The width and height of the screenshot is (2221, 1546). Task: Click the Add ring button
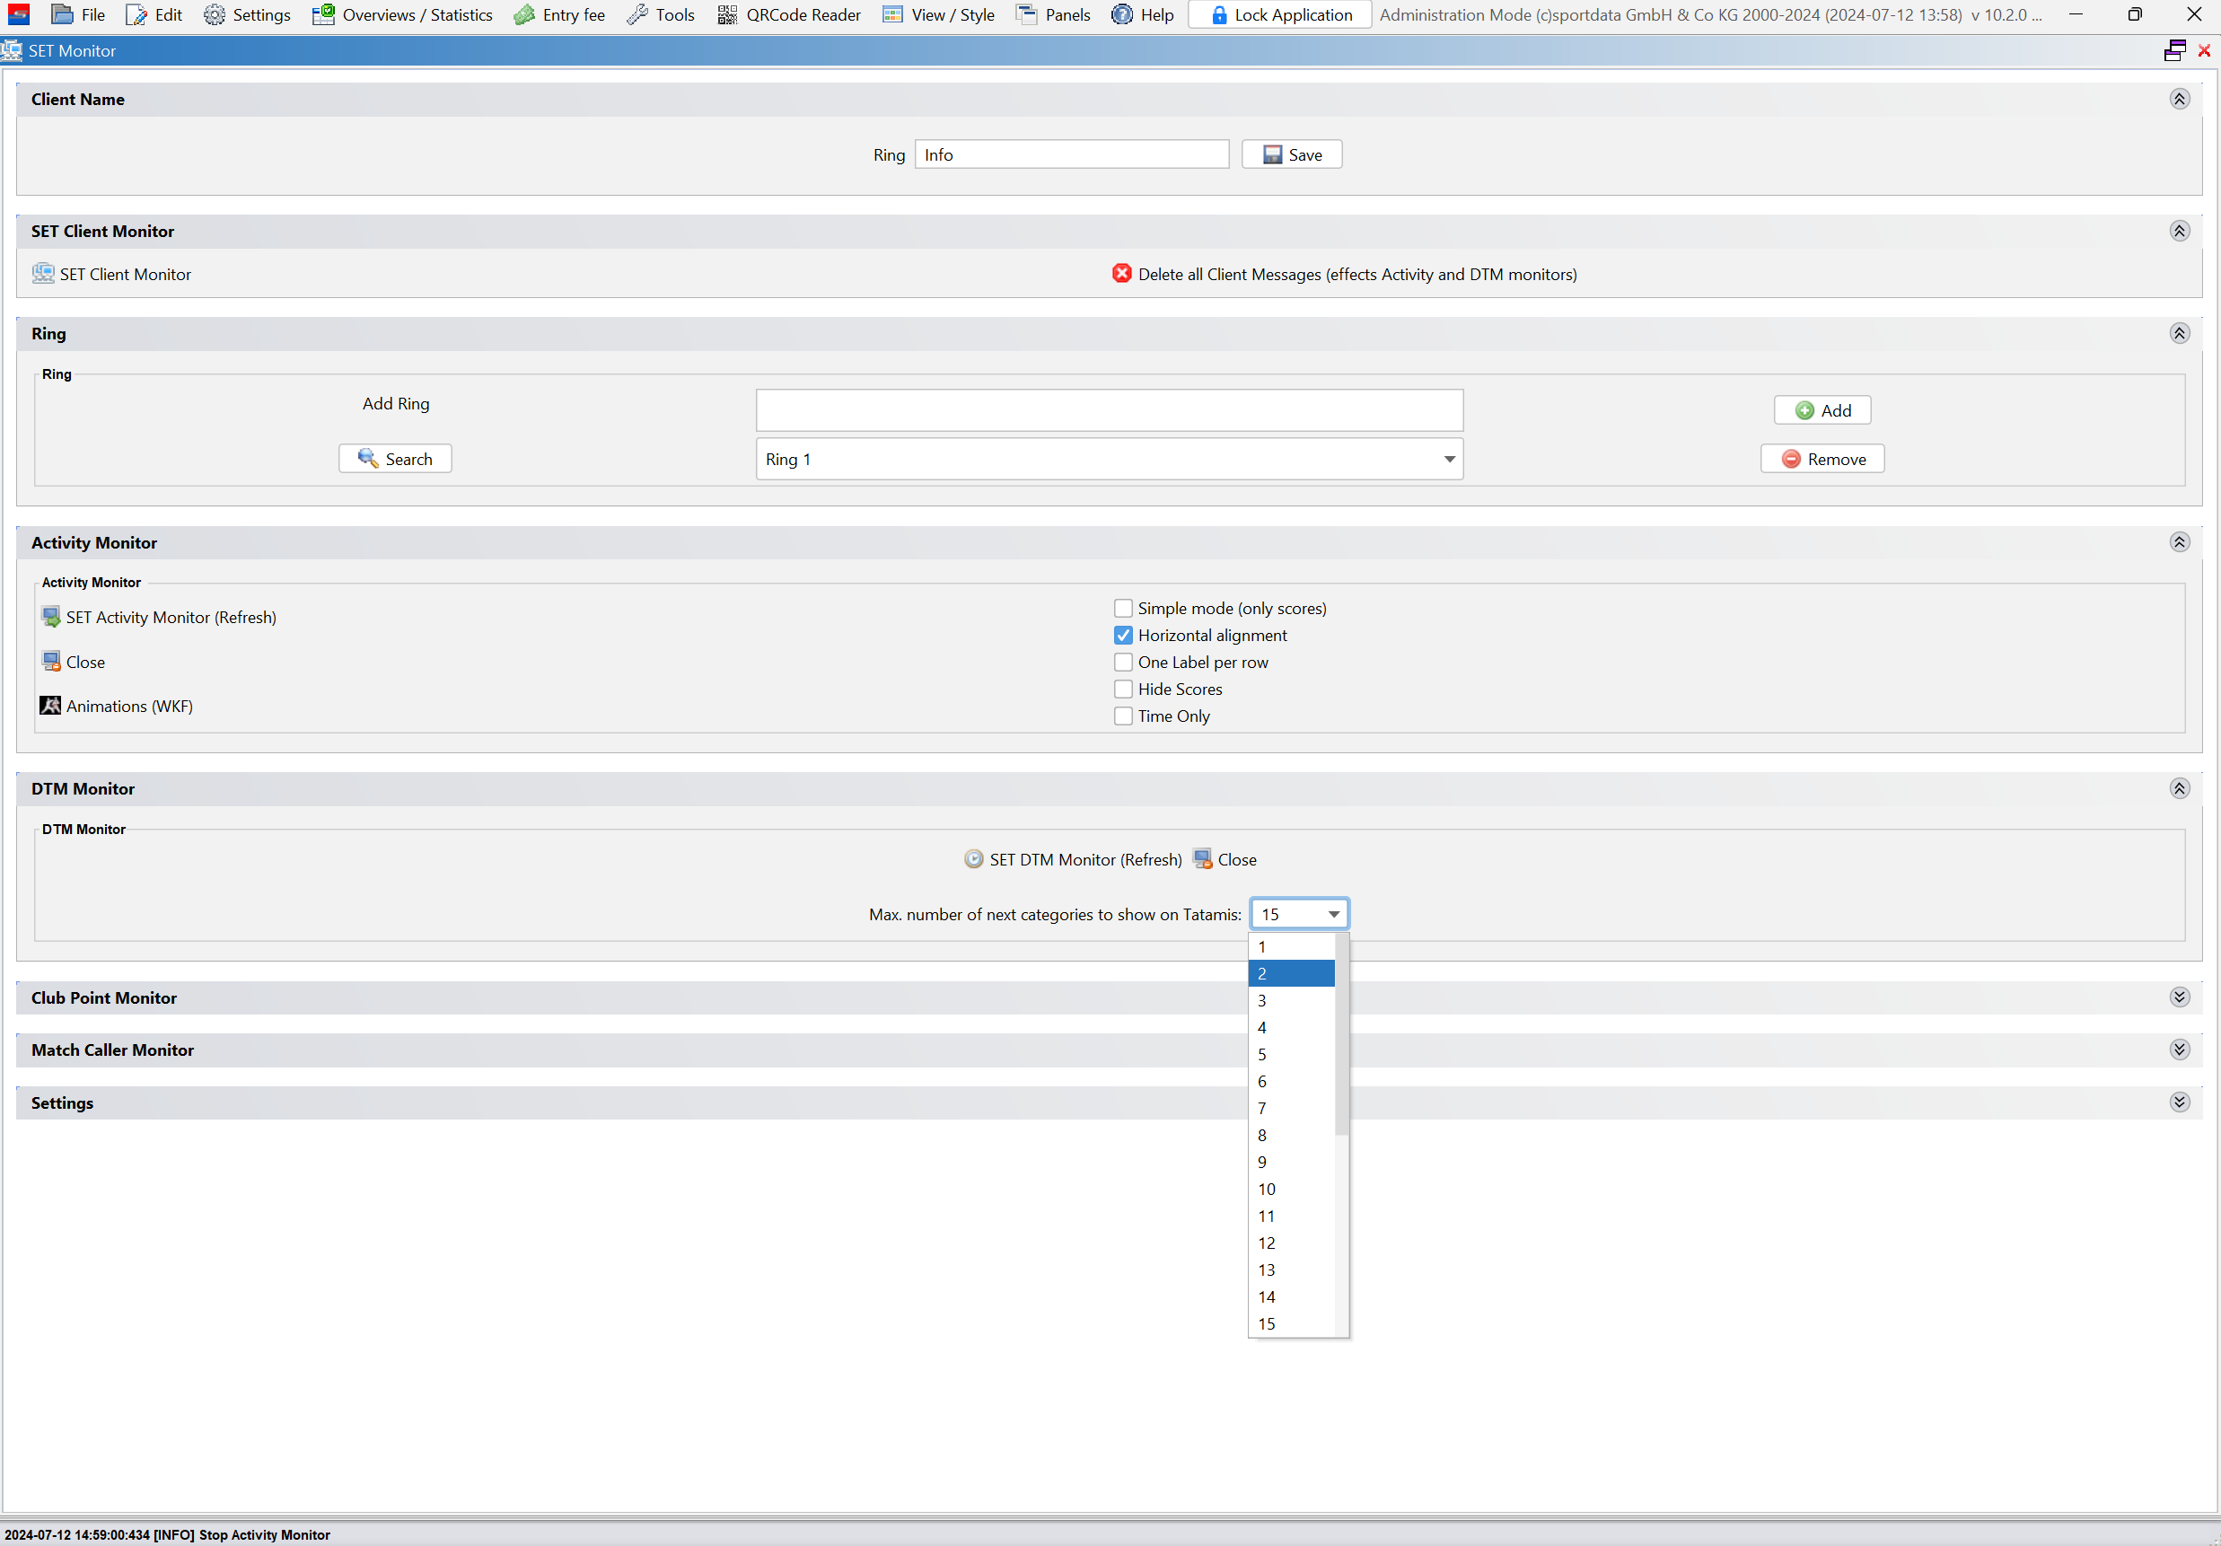tap(1822, 410)
